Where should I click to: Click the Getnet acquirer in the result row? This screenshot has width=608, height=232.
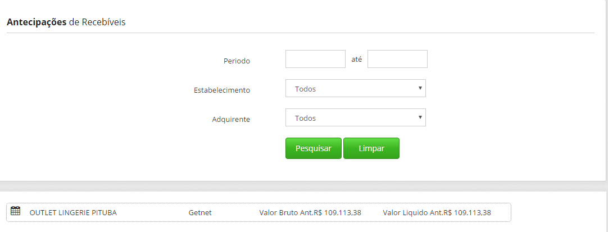(200, 213)
